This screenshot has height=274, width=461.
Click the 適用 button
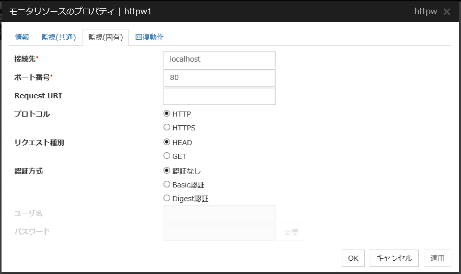pyautogui.click(x=437, y=258)
